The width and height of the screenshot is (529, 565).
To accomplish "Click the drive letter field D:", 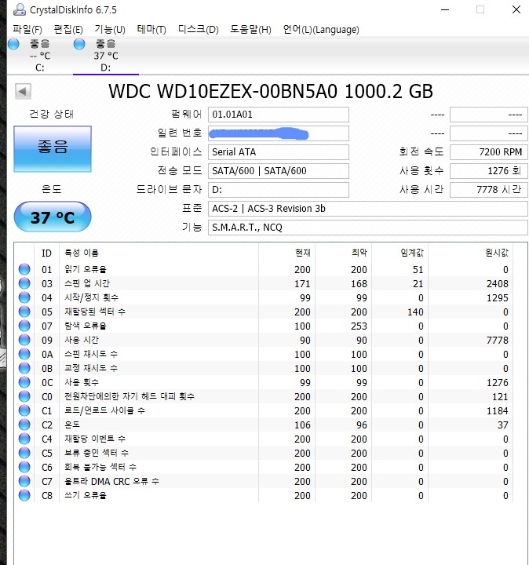I will pos(278,190).
